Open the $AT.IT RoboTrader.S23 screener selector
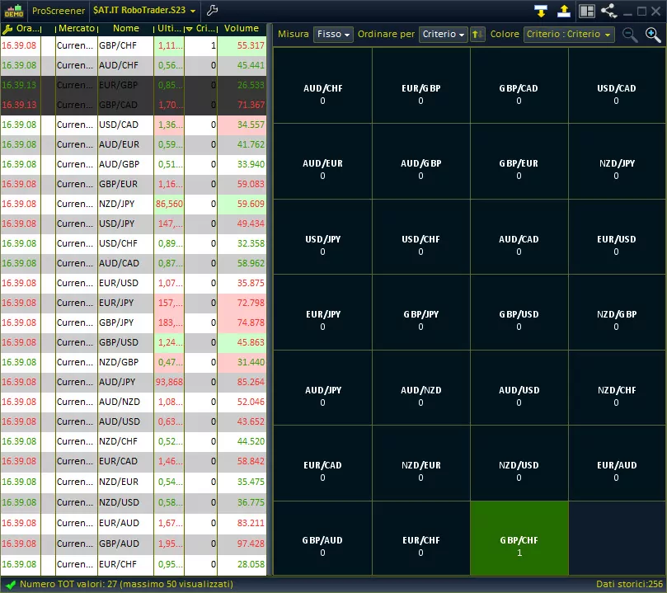 [x=144, y=11]
